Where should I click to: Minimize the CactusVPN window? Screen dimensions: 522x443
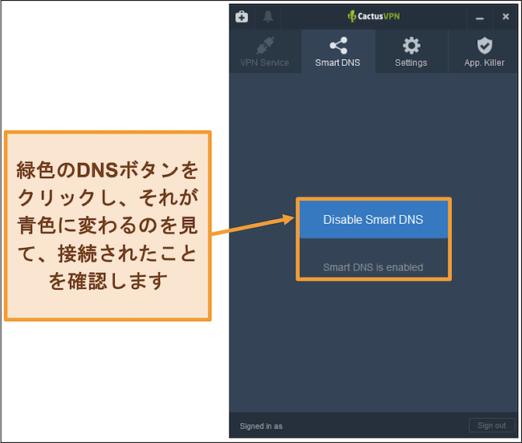[479, 17]
